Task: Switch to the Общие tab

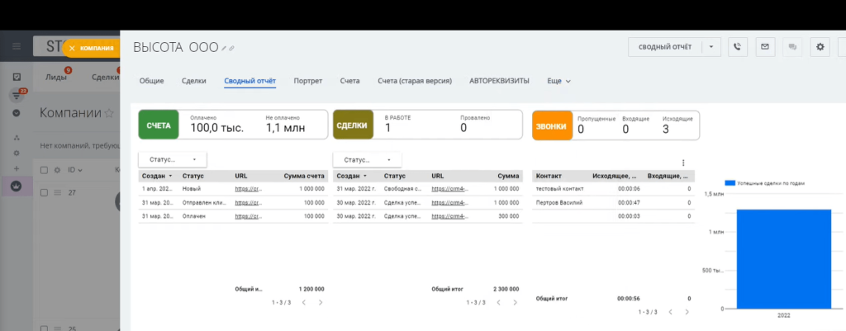Action: pyautogui.click(x=152, y=81)
